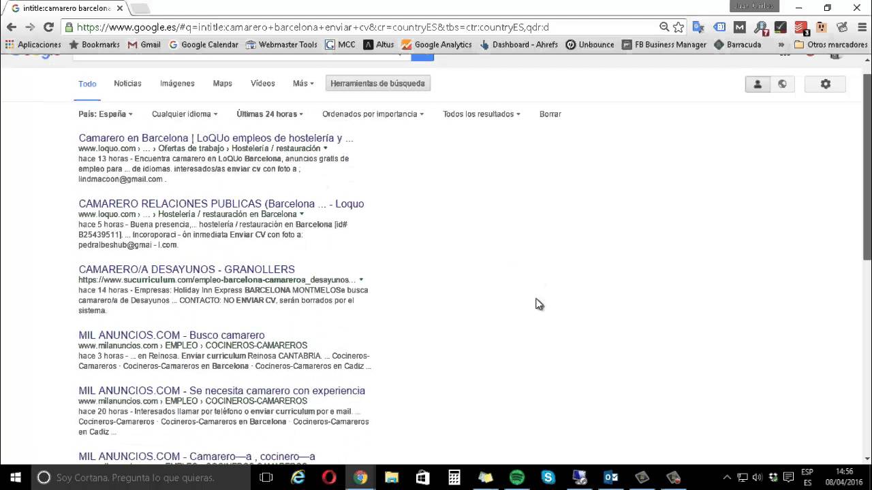Open the tan face extension icon
Viewport: 872px width, 490px height.
point(822,27)
